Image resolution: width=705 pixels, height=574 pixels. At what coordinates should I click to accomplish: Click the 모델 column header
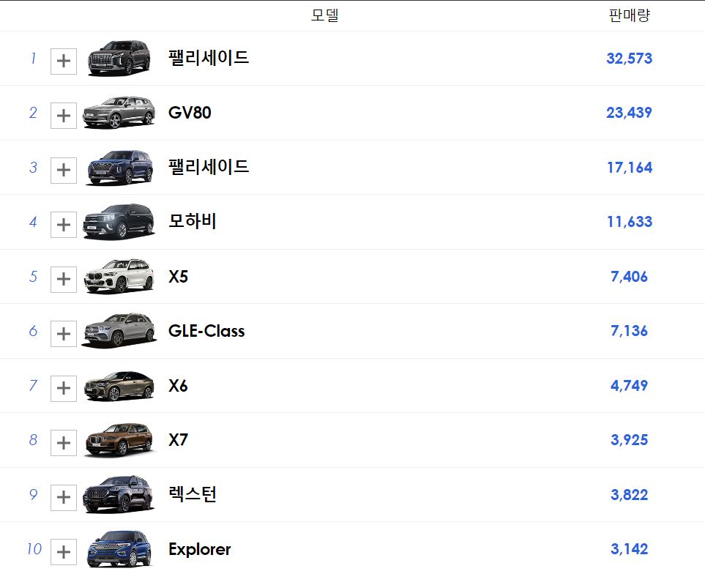pyautogui.click(x=324, y=15)
